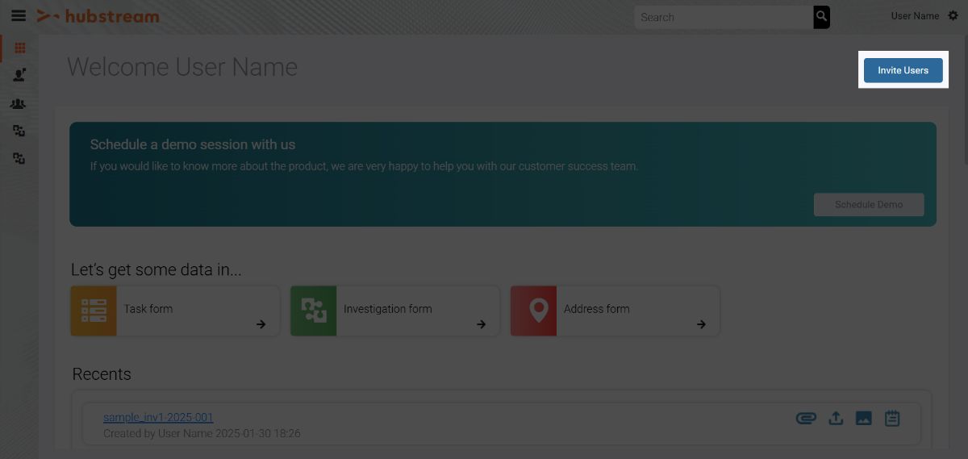Screen dimensions: 968x459
Task: Click the arrow on the Investigation form card
Action: click(482, 324)
